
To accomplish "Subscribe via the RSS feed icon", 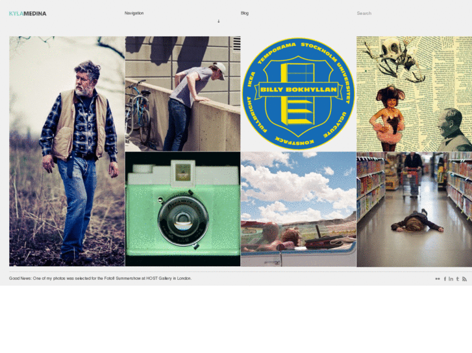I will (x=464, y=279).
